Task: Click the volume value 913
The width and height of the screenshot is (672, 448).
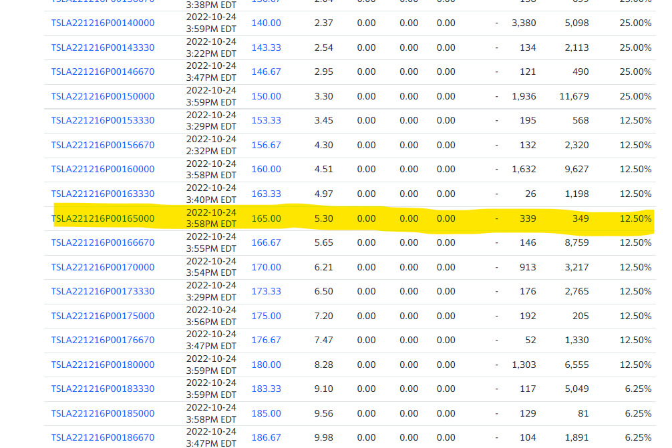Action: click(528, 267)
